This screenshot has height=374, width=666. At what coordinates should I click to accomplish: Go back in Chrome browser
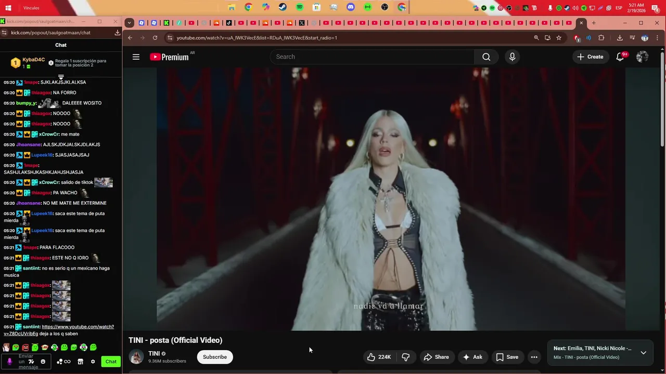point(130,38)
